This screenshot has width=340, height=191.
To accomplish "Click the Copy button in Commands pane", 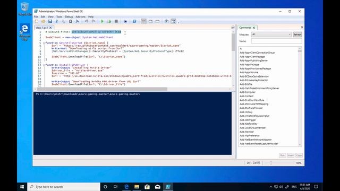I will tap(299, 155).
